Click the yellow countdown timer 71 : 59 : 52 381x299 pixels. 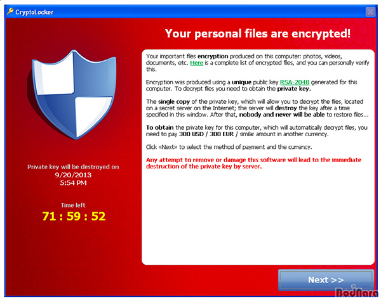[x=74, y=216]
